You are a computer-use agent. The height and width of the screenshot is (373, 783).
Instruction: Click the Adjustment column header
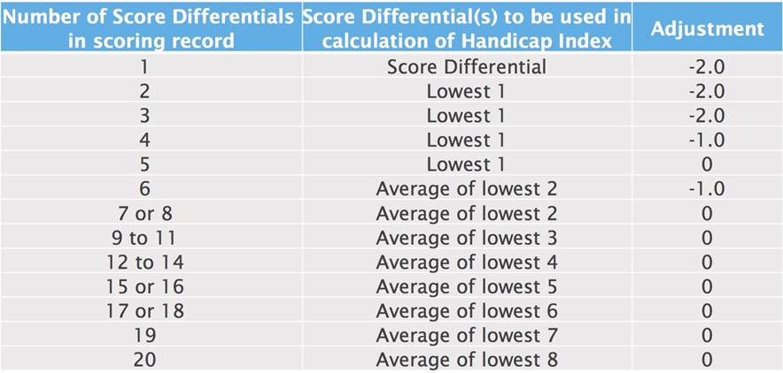pos(708,27)
